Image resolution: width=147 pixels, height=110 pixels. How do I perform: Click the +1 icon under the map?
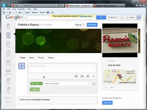pos(106,88)
